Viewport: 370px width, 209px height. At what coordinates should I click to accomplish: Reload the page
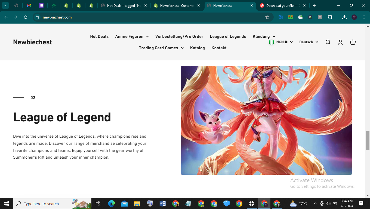(26, 17)
